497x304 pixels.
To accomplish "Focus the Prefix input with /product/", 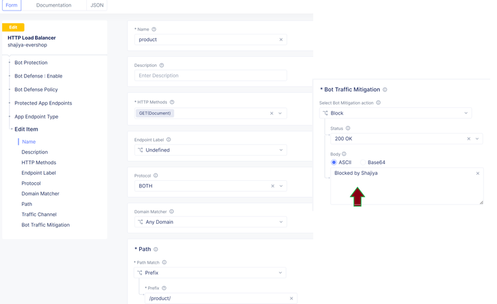I will [x=221, y=298].
